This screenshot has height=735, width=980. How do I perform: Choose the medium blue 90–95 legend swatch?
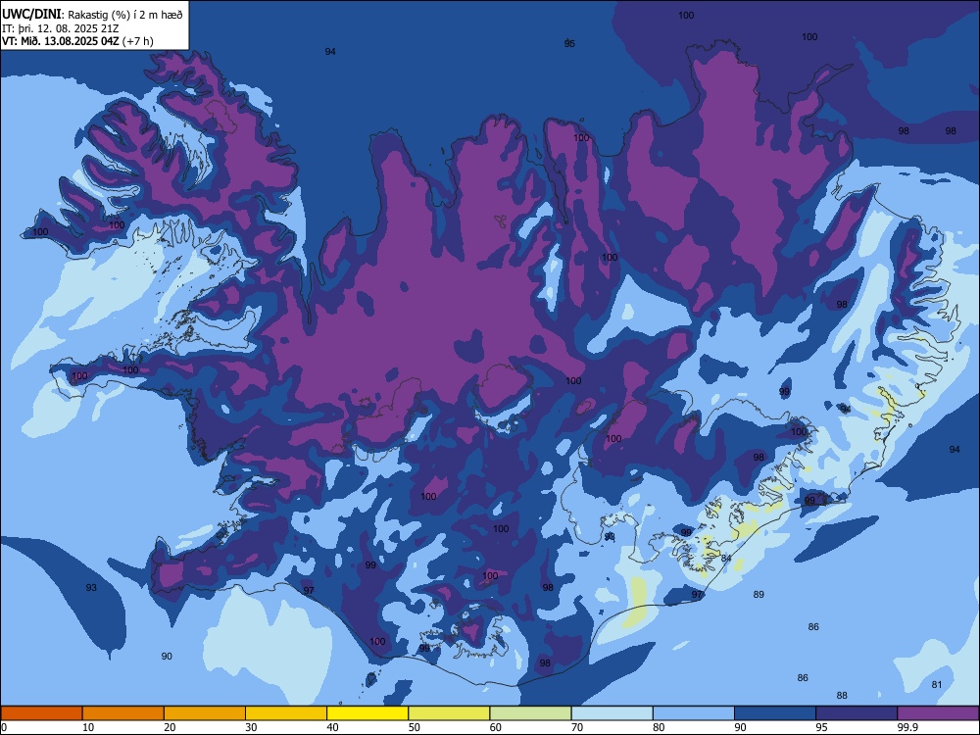pyautogui.click(x=775, y=713)
